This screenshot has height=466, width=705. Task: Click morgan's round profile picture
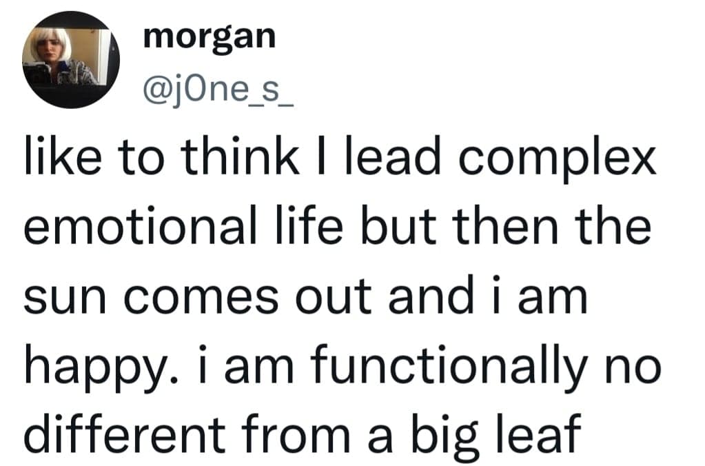coord(71,60)
